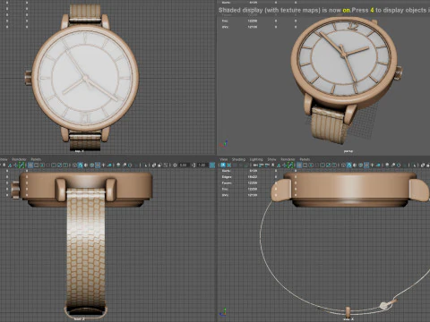Open Shading menu in right panel

point(238,159)
